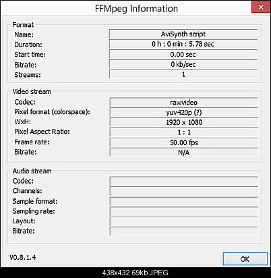271x278 pixels.
Task: Click the Audio stream group label
Action: [x=32, y=171]
